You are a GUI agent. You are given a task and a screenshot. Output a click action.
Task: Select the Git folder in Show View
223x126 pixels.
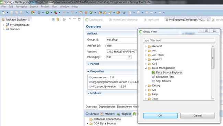pyautogui.click(x=154, y=90)
